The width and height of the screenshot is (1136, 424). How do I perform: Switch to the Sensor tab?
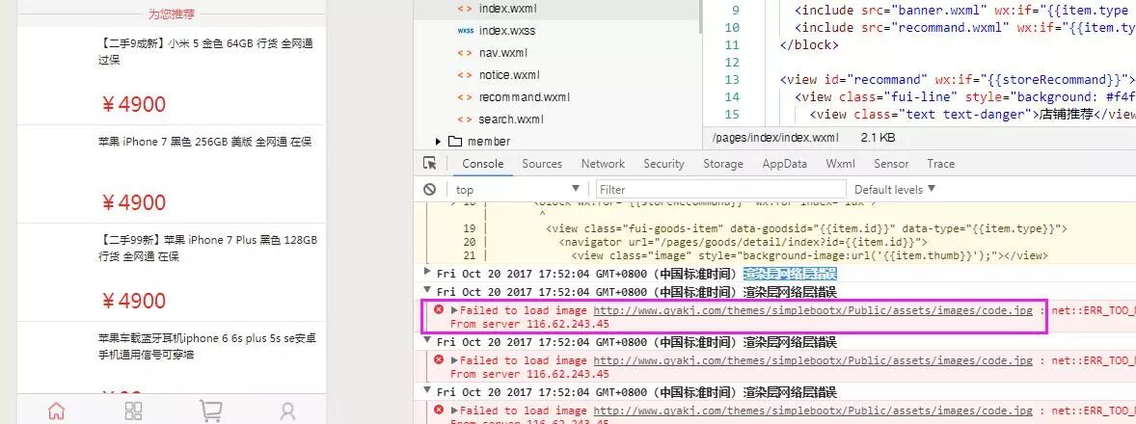pos(891,164)
